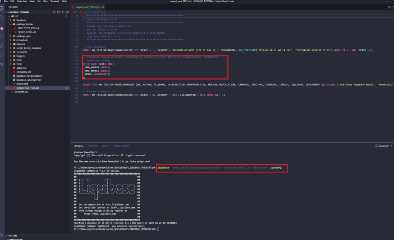Switch to the PROBLEMS panel tab
This screenshot has height=240, width=394.
92,146
